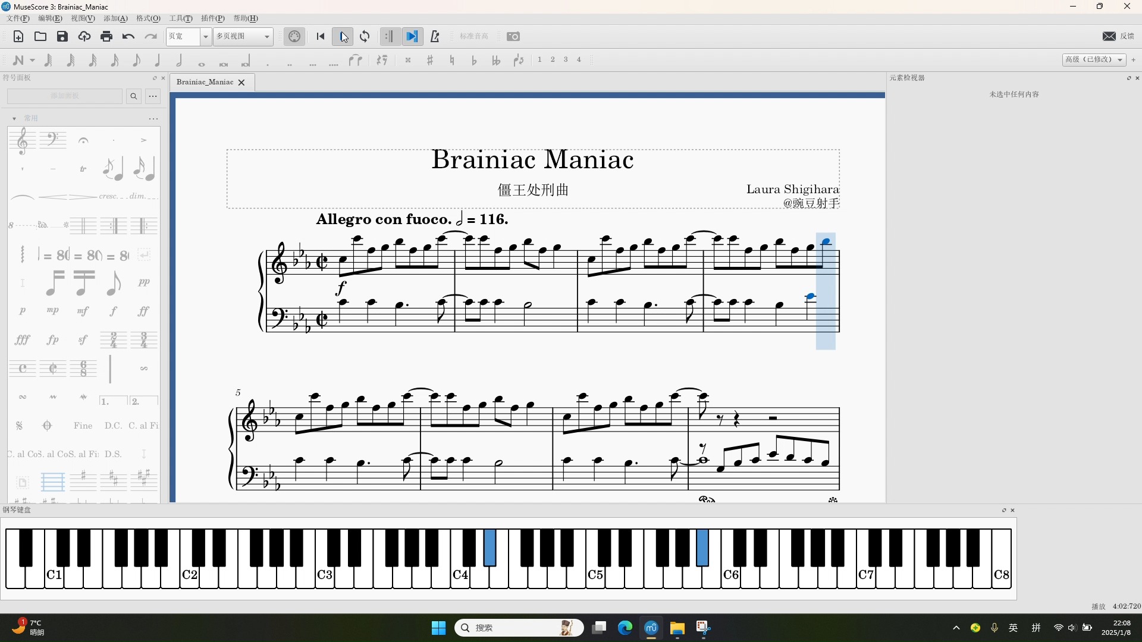
Task: Open a score file with folder icon
Action: 40,37
